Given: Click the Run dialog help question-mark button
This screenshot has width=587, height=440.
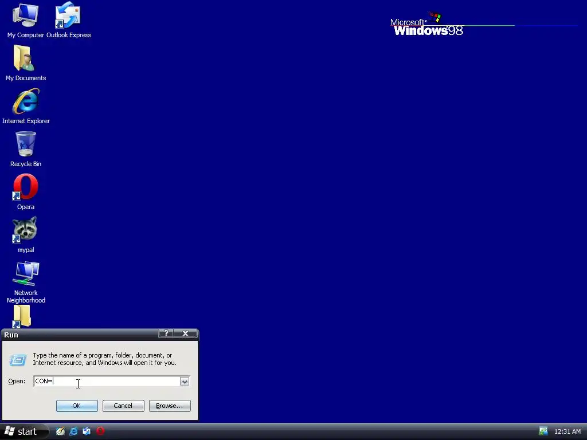Looking at the screenshot, I should (x=166, y=333).
